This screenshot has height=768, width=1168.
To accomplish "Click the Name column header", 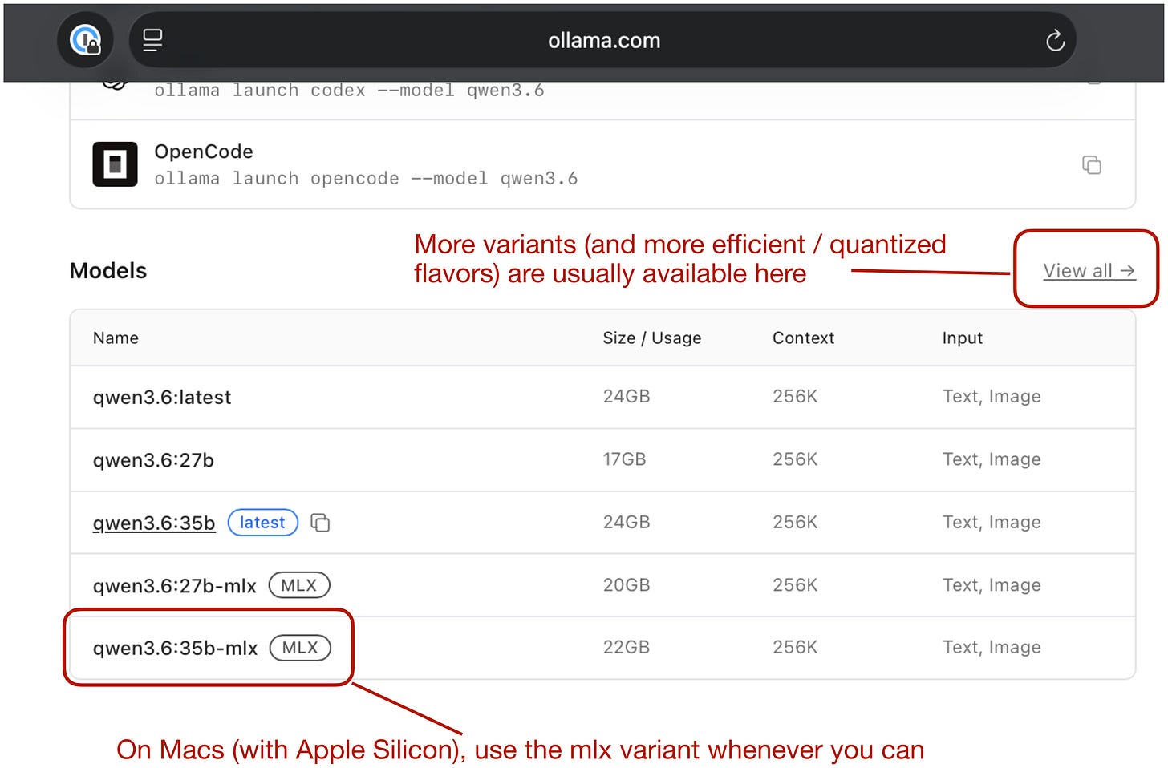I will tap(116, 338).
